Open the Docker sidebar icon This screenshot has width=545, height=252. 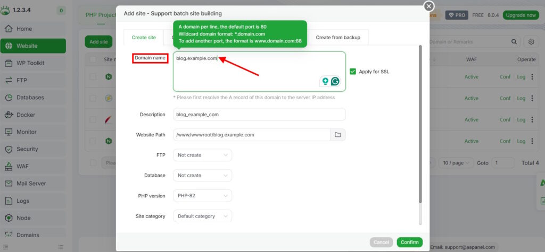pyautogui.click(x=9, y=115)
